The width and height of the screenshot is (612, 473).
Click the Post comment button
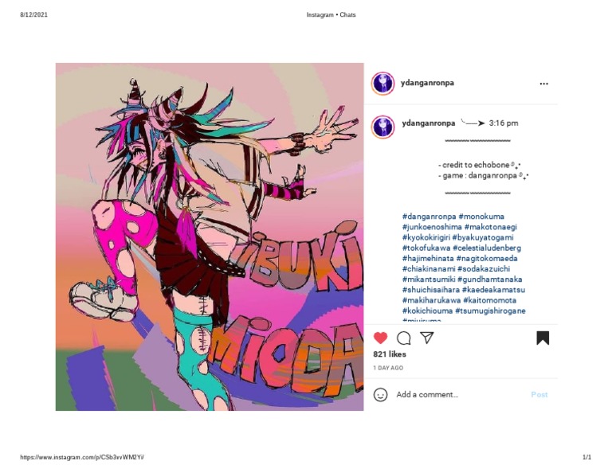point(539,395)
